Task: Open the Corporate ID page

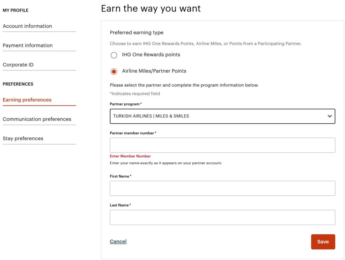Action: [x=18, y=65]
